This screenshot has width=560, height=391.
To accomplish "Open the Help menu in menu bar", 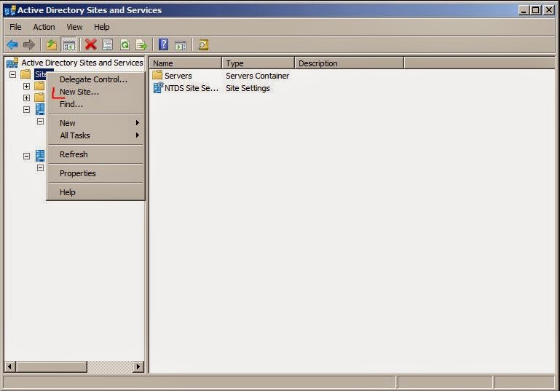I will [101, 27].
